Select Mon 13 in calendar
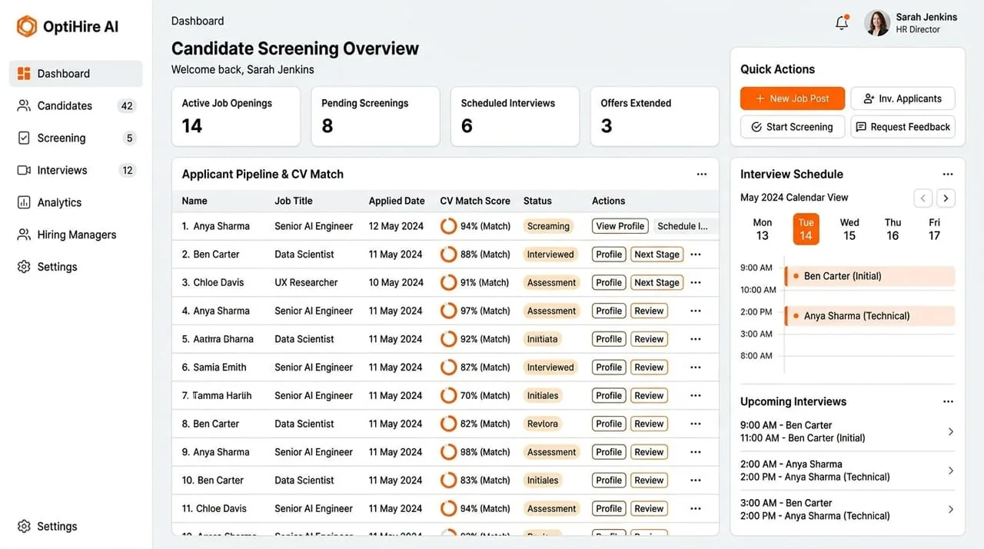The height and width of the screenshot is (549, 984). pyautogui.click(x=763, y=229)
